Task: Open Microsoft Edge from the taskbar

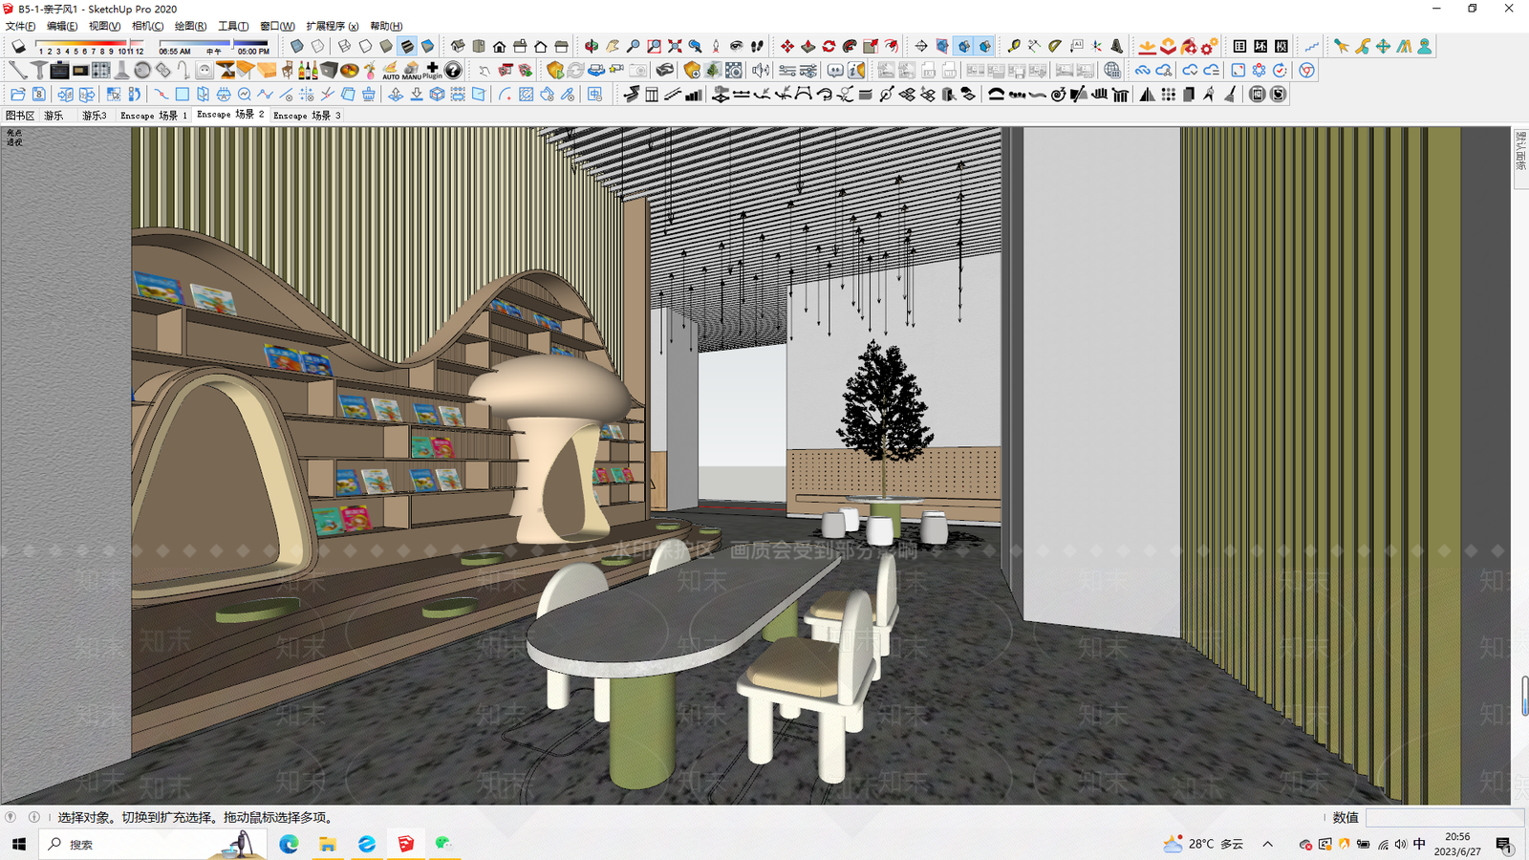Action: 289,844
